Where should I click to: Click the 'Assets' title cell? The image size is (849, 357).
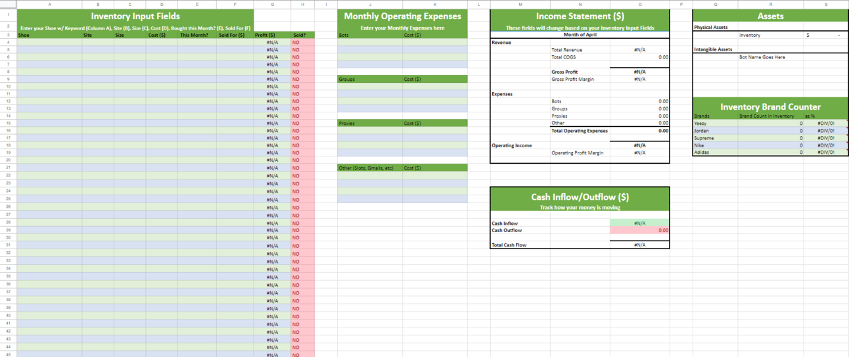770,16
